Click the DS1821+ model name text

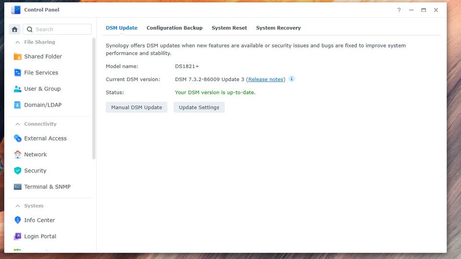187,66
